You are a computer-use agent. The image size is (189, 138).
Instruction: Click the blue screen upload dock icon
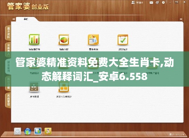pos(38,131)
